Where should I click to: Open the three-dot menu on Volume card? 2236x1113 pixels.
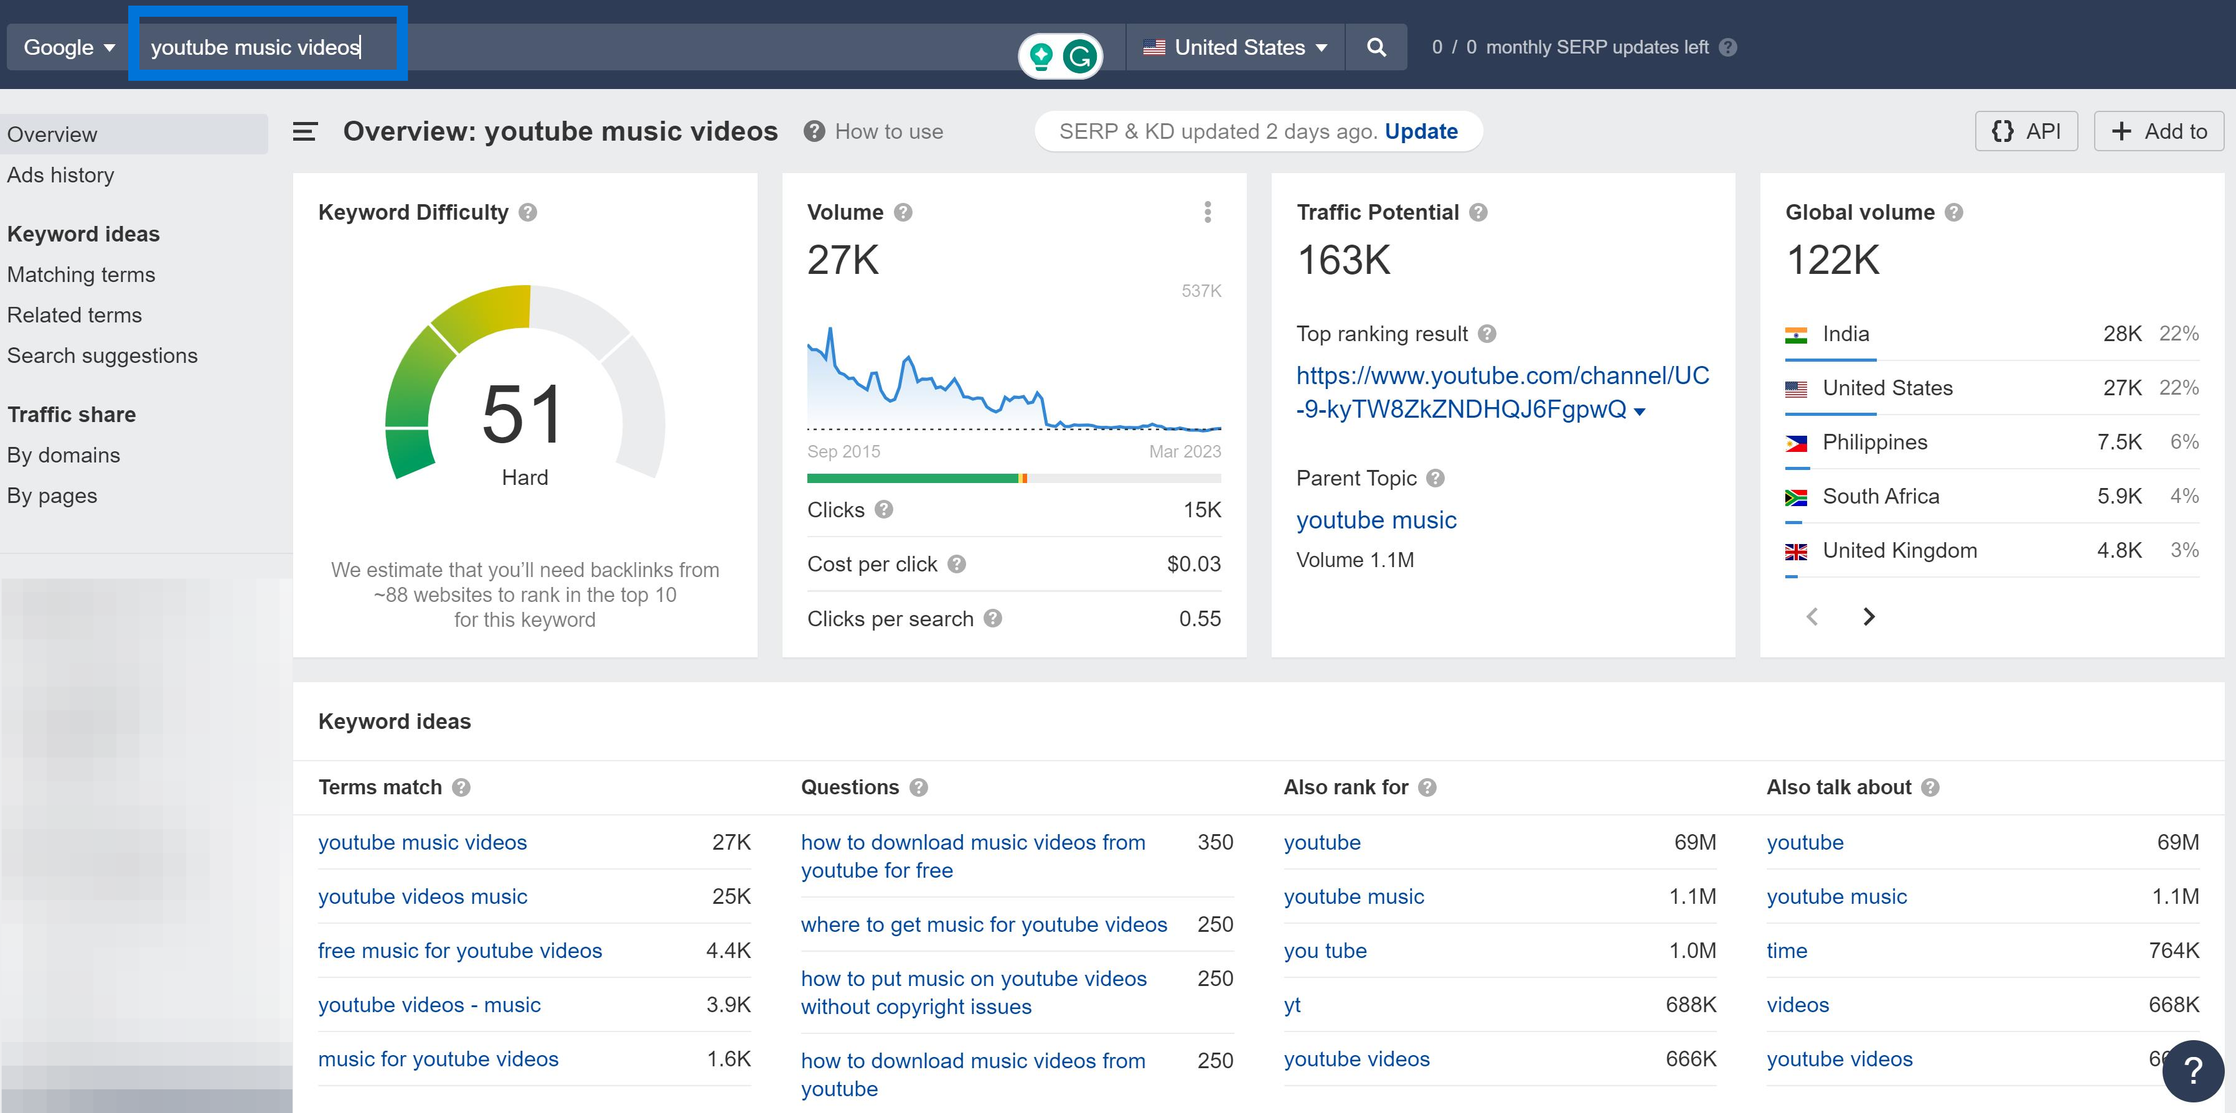click(1206, 211)
